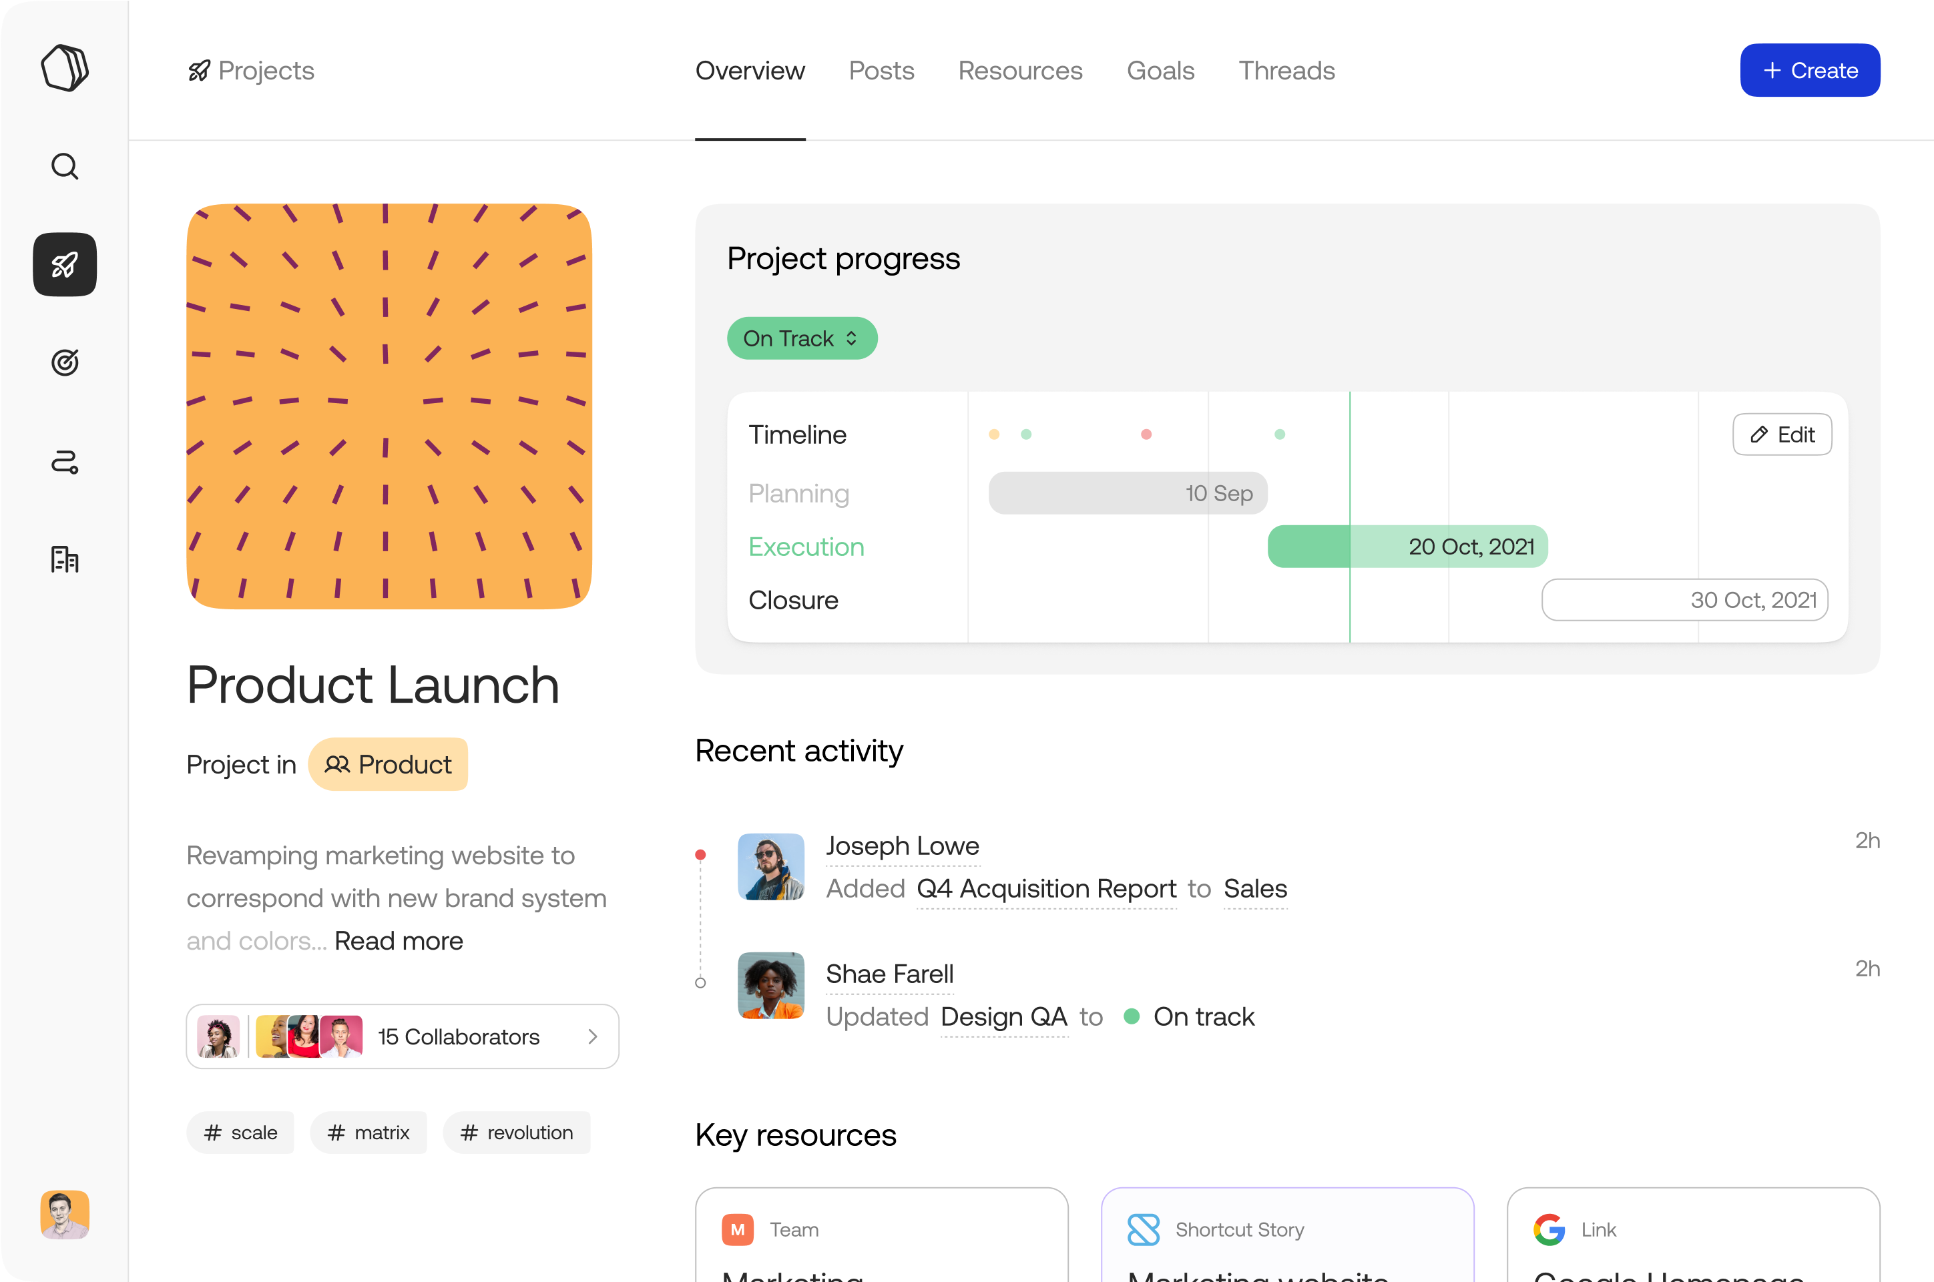1934x1282 pixels.
Task: Click the app logo gem icon
Action: (x=64, y=67)
